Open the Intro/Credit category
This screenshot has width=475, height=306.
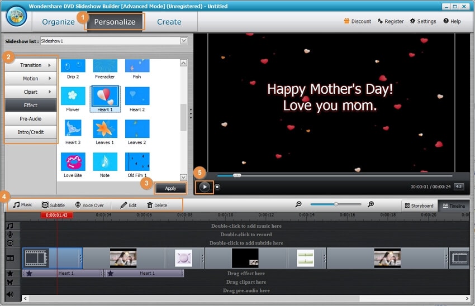31,132
